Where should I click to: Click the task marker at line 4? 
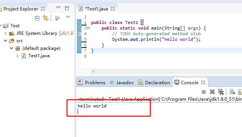coord(79,34)
